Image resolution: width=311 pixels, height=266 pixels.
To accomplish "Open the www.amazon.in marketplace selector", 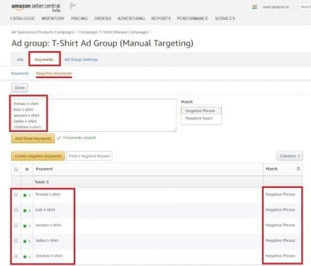I will (276, 7).
